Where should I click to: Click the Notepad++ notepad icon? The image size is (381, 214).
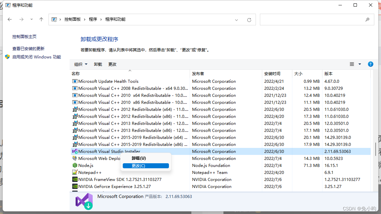coord(75,173)
